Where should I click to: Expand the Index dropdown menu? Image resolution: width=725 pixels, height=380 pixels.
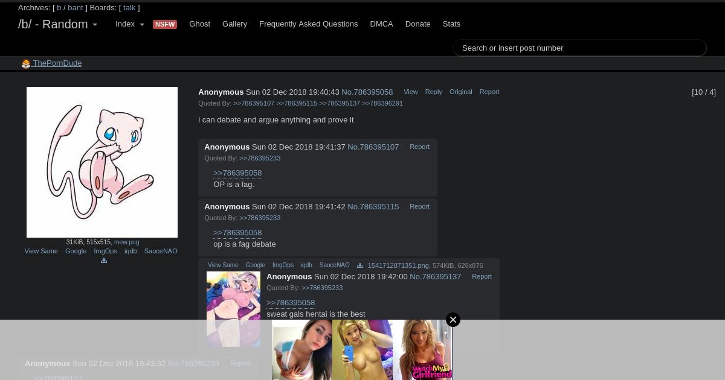[129, 24]
